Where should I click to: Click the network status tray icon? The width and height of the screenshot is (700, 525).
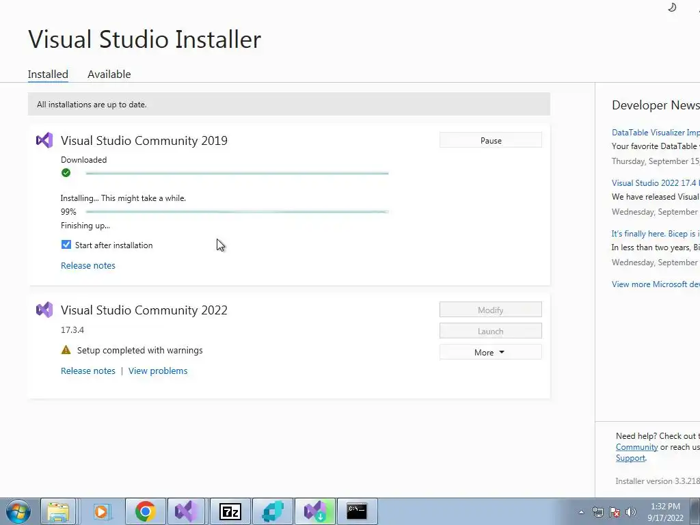[x=597, y=512]
